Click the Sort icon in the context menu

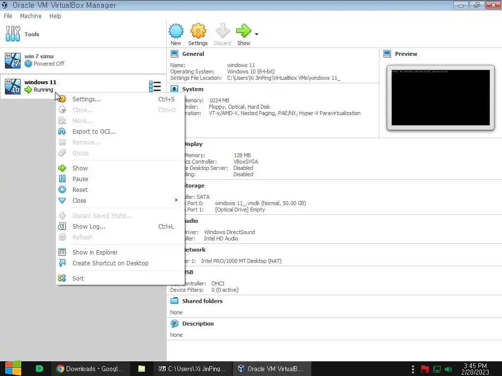click(62, 278)
